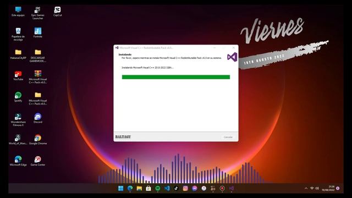Open Windows Start menu on taskbar
This screenshot has height=198, width=352.
pos(121,188)
